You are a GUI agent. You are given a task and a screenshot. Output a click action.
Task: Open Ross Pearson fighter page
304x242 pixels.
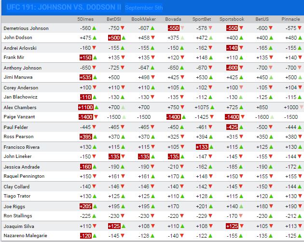point(18,137)
